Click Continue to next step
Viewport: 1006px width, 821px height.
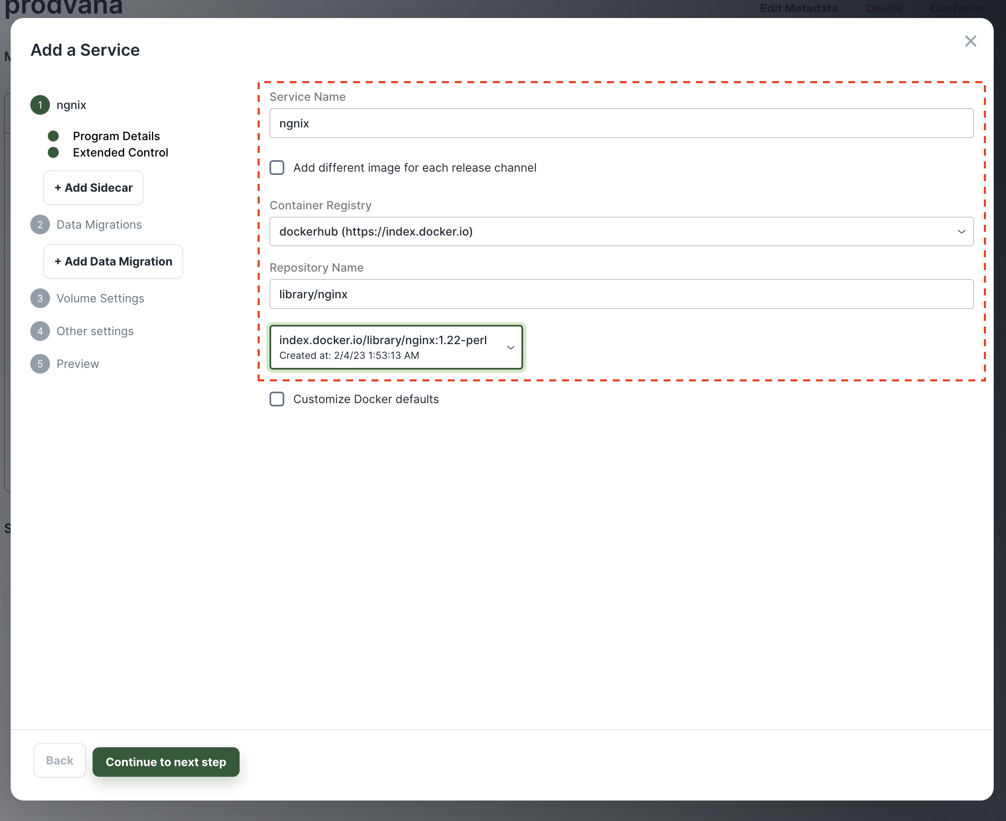[x=166, y=762]
